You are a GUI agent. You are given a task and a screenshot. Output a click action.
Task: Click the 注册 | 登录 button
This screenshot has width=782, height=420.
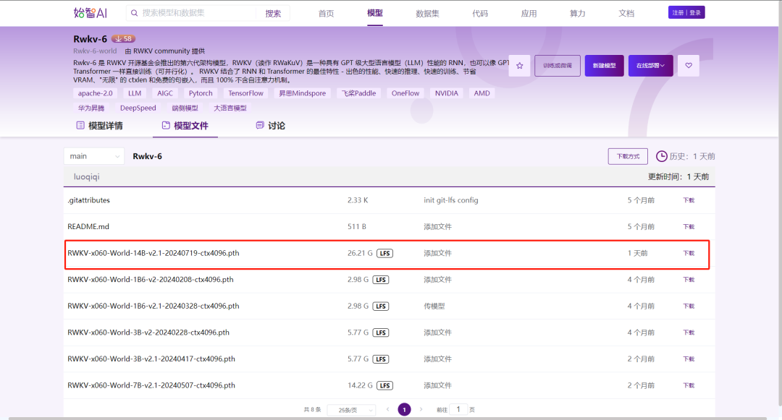click(686, 12)
